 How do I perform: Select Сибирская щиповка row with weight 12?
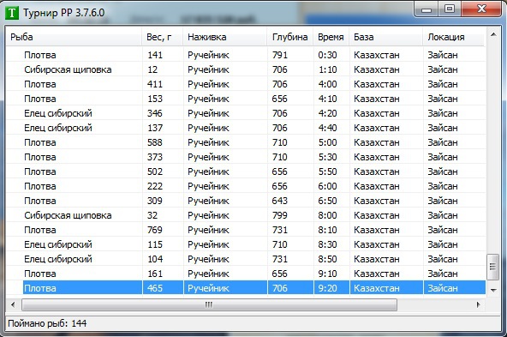246,69
